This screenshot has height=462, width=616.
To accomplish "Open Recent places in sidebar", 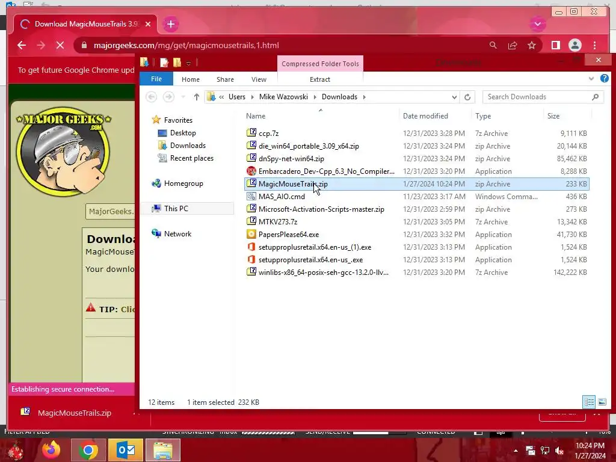I will (192, 158).
